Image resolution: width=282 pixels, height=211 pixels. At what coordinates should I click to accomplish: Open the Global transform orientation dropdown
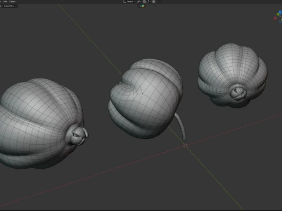[x=129, y=2]
